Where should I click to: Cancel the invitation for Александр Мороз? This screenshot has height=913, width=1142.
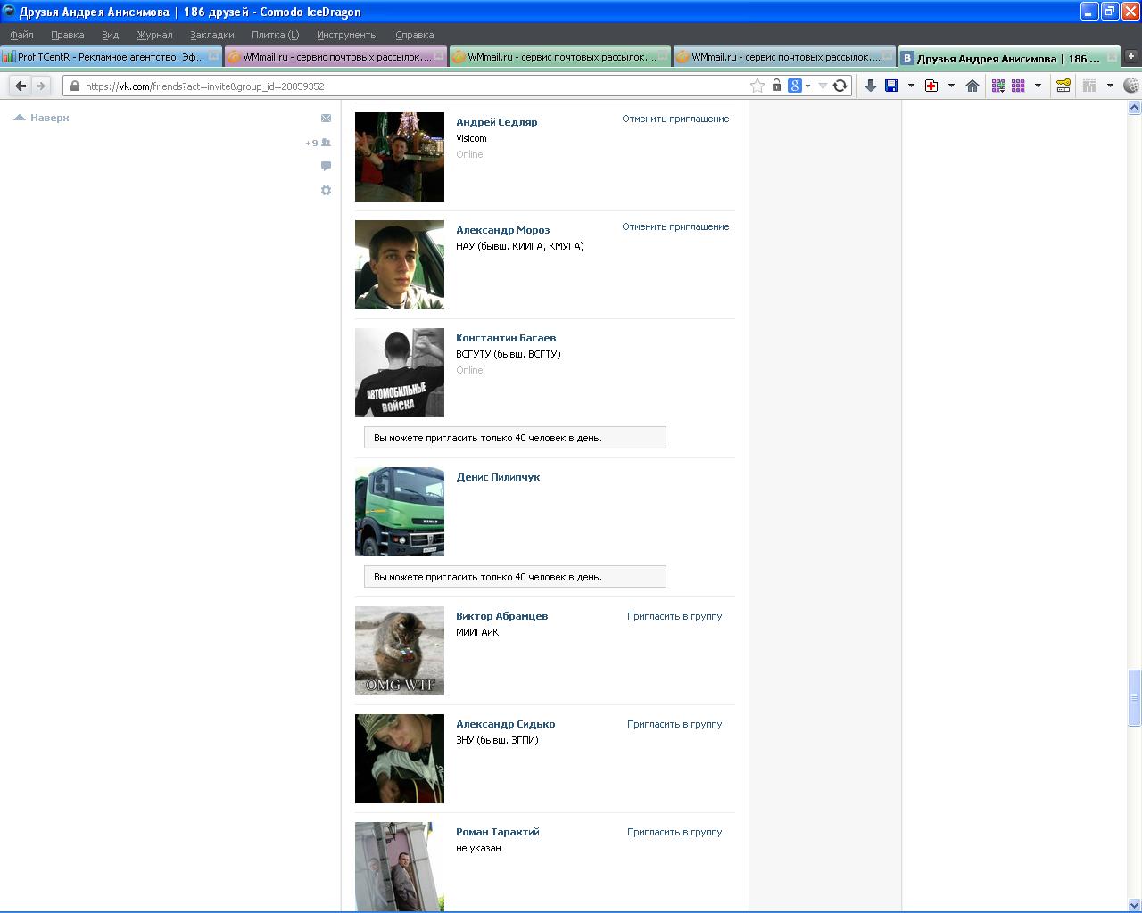click(x=675, y=226)
